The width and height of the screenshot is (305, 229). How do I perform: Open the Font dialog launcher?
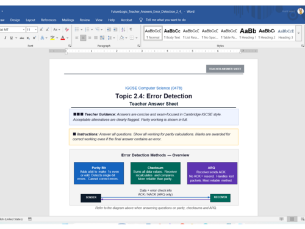pyautogui.click(x=70, y=46)
